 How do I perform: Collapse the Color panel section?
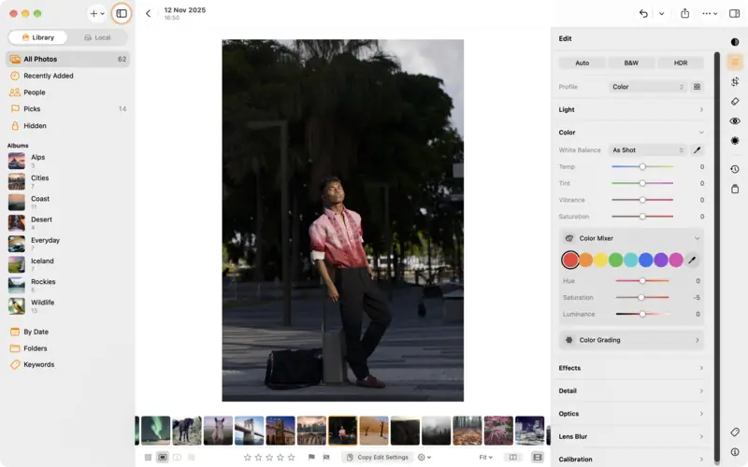point(631,133)
